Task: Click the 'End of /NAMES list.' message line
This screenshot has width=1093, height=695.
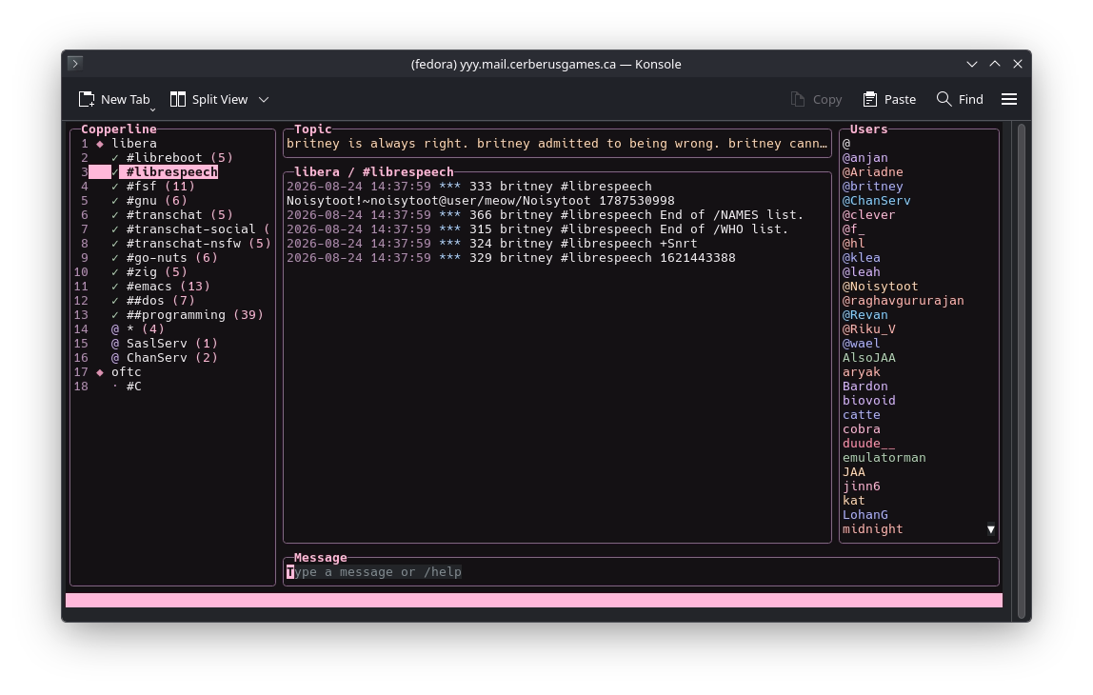Action: pyautogui.click(x=546, y=215)
